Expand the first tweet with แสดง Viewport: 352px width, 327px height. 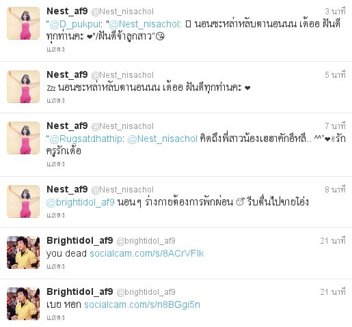pyautogui.click(x=55, y=49)
